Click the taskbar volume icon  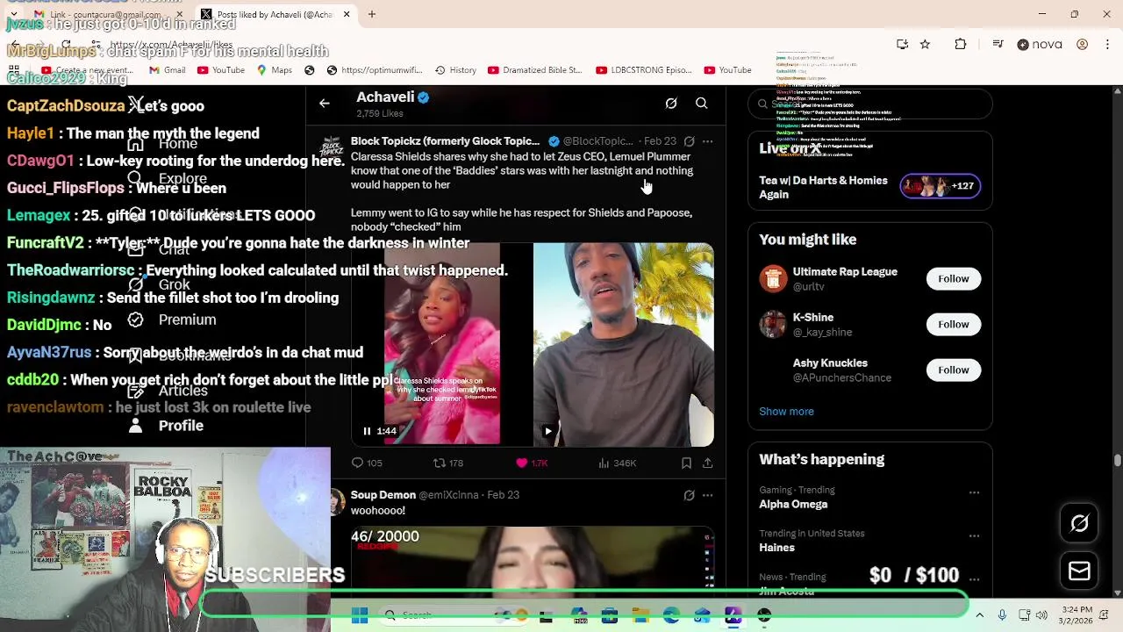(1041, 615)
